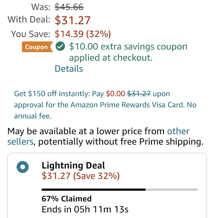This screenshot has width=214, height=218.
Task: Click the 'applied at checkout.' coupon line
Action: (111, 58)
